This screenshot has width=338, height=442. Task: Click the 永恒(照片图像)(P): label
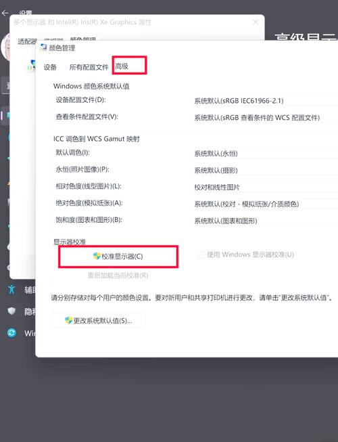(82, 169)
